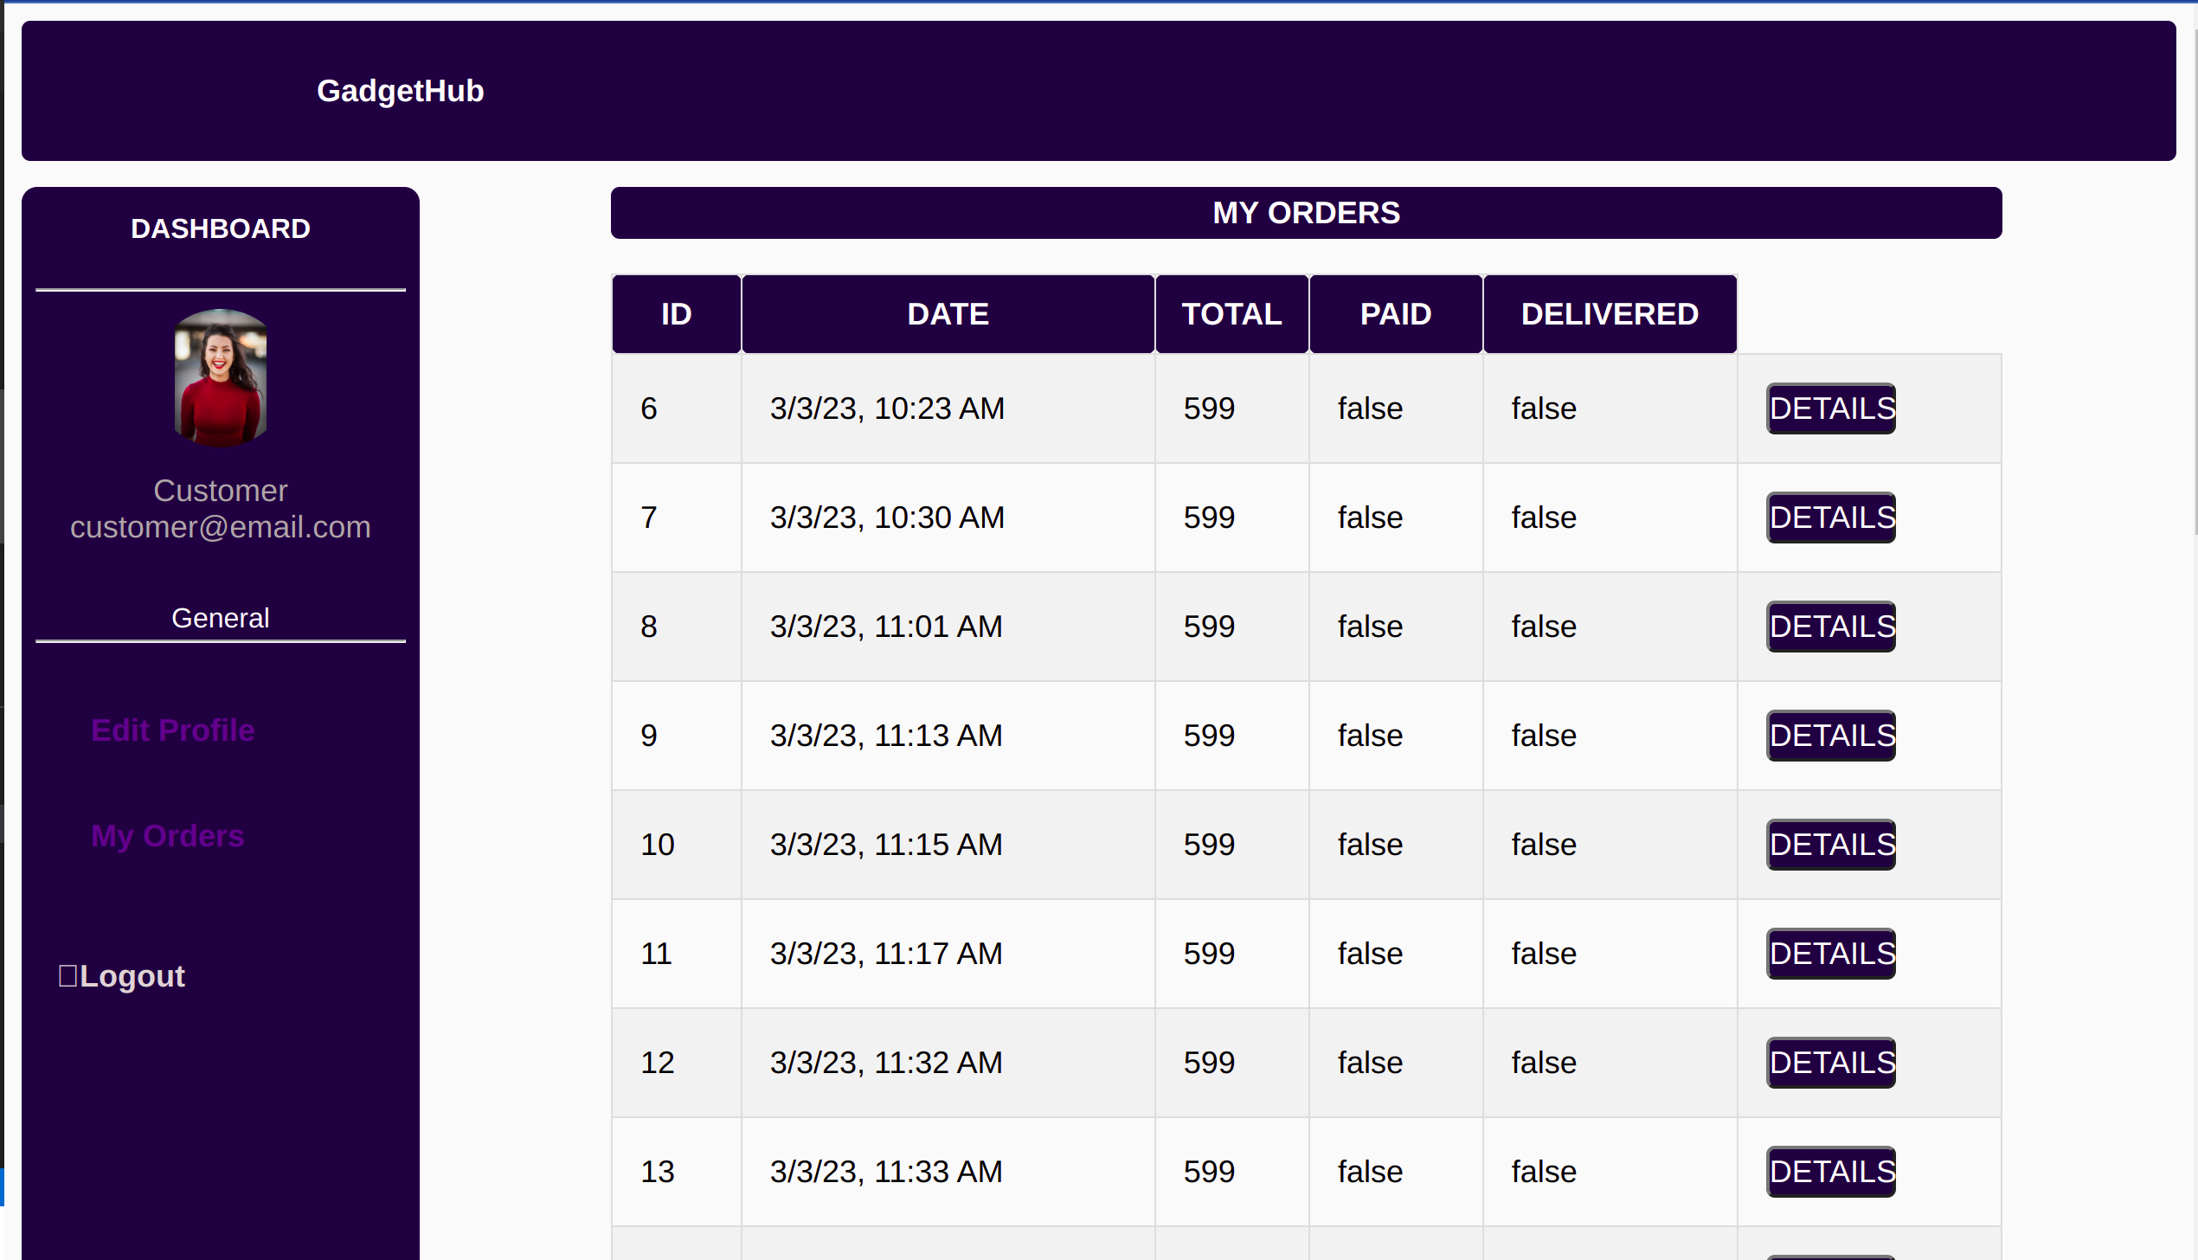Click the PAID column header
2198x1260 pixels.
coord(1395,314)
